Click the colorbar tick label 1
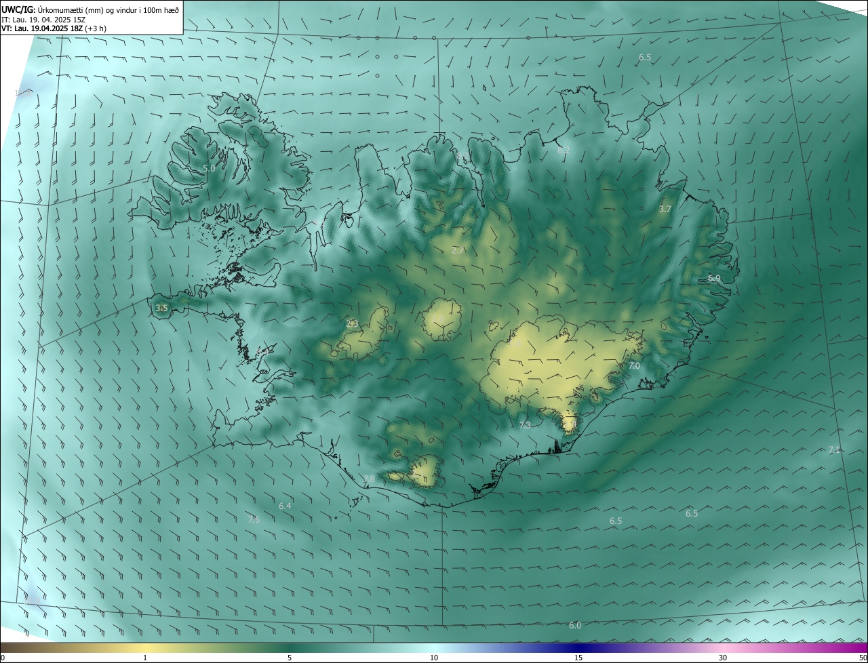Image resolution: width=868 pixels, height=663 pixels. (145, 658)
